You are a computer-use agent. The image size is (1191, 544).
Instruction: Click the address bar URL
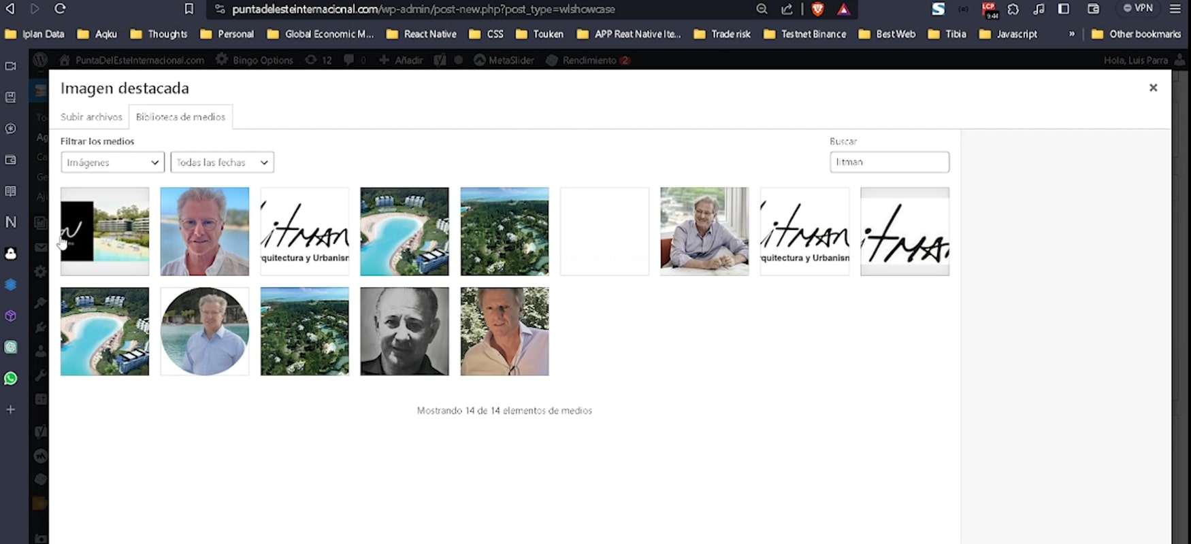pyautogui.click(x=423, y=9)
